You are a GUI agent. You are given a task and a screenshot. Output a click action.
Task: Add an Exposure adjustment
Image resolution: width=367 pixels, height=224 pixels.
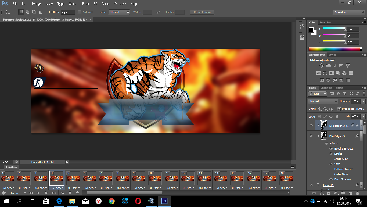tap(341, 66)
